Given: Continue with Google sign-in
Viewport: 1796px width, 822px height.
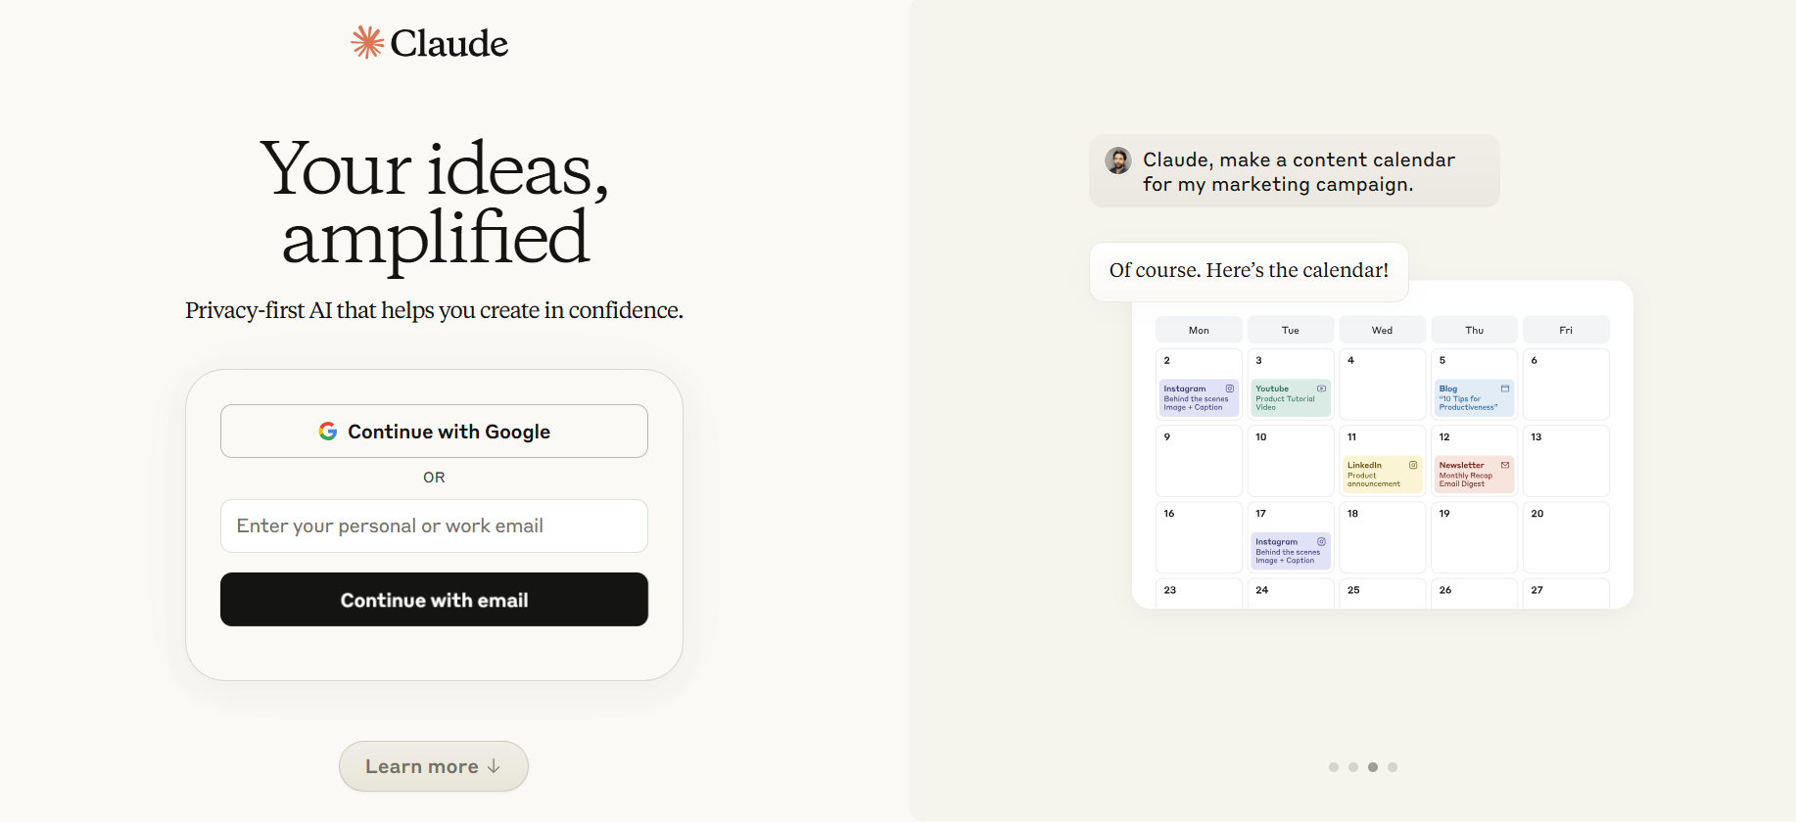Looking at the screenshot, I should [434, 432].
